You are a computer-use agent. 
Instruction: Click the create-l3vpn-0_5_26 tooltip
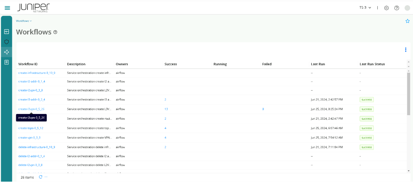tap(31, 118)
